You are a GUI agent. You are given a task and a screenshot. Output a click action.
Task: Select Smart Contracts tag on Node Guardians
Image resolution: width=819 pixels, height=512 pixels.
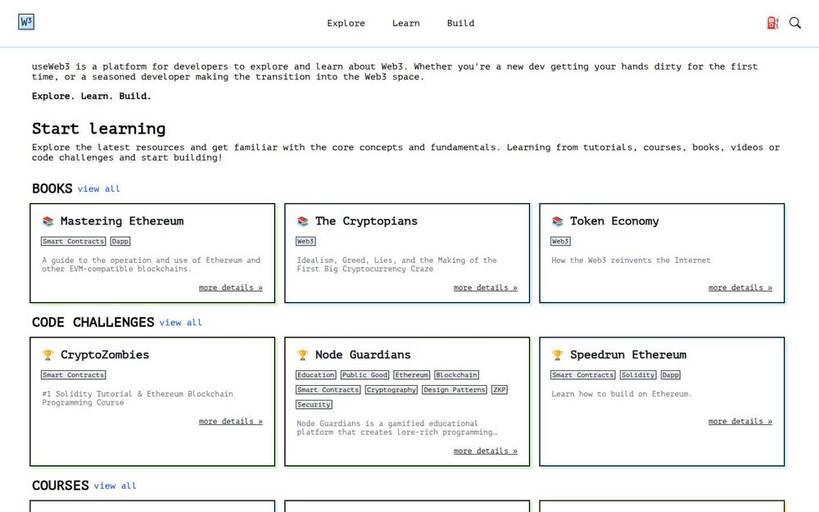click(x=328, y=390)
